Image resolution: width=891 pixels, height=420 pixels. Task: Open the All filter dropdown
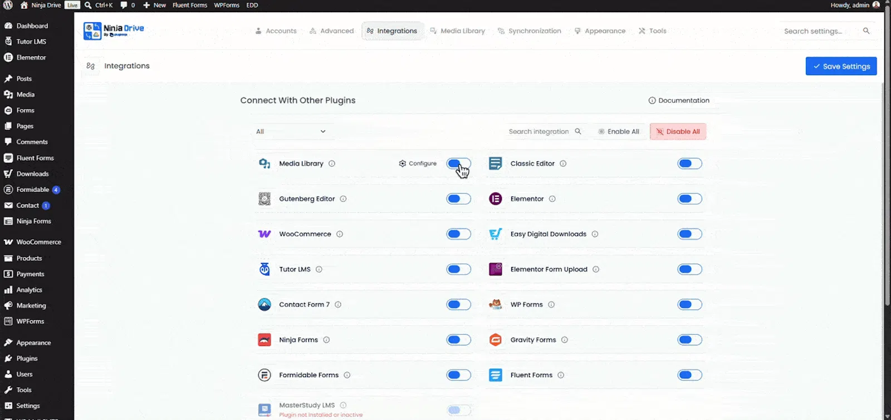click(x=291, y=131)
